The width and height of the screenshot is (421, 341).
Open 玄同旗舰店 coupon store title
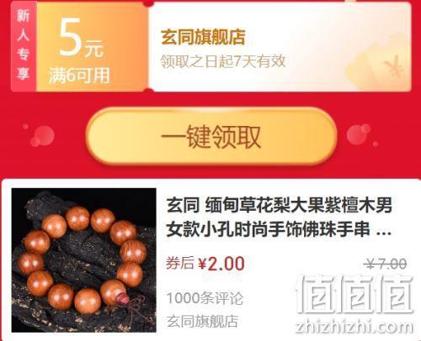pos(203,37)
